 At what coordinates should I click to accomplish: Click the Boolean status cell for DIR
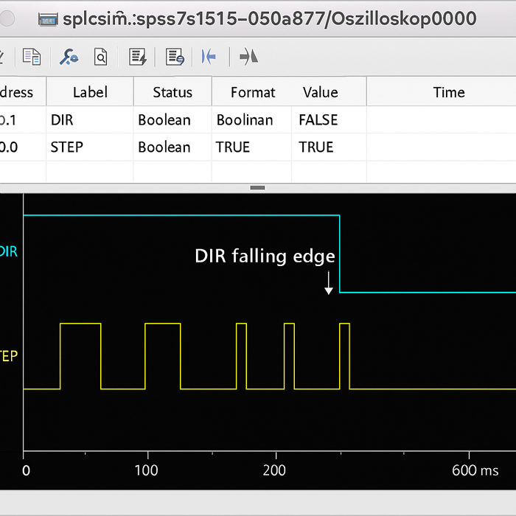[x=164, y=120]
